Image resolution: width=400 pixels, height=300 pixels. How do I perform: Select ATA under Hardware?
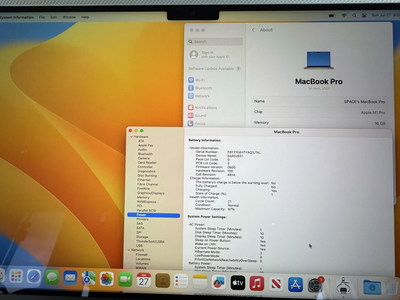coord(141,141)
